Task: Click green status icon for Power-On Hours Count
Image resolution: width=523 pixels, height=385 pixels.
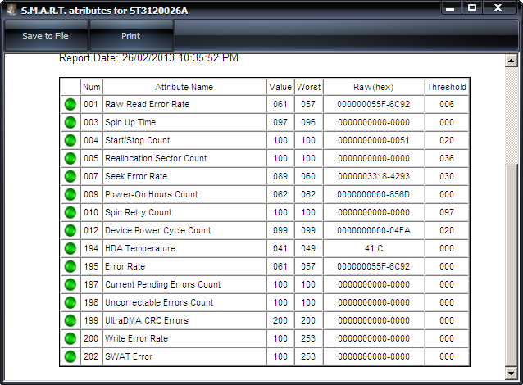Action: point(70,194)
